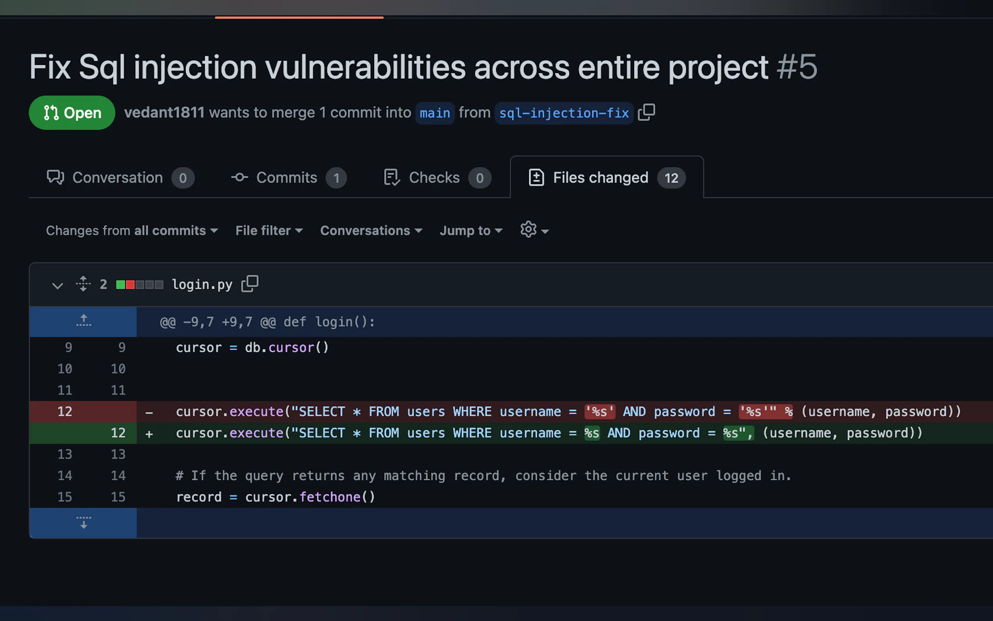Click the Open pull request status badge

coord(72,113)
